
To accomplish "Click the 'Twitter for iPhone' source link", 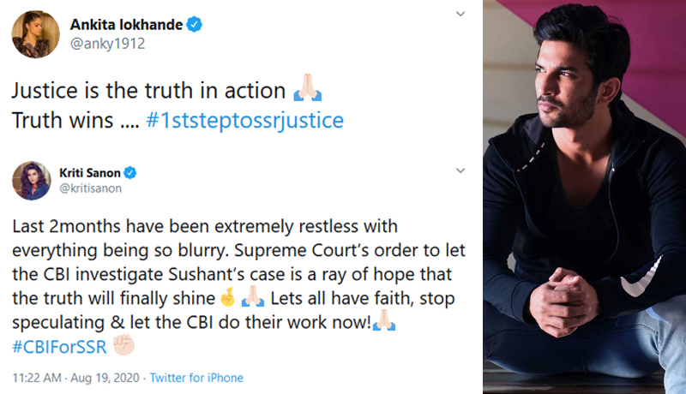I will [196, 378].
